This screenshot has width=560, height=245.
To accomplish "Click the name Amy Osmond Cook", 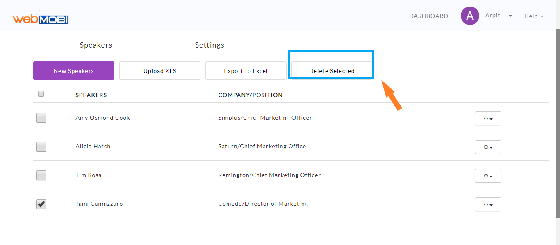I will (102, 118).
